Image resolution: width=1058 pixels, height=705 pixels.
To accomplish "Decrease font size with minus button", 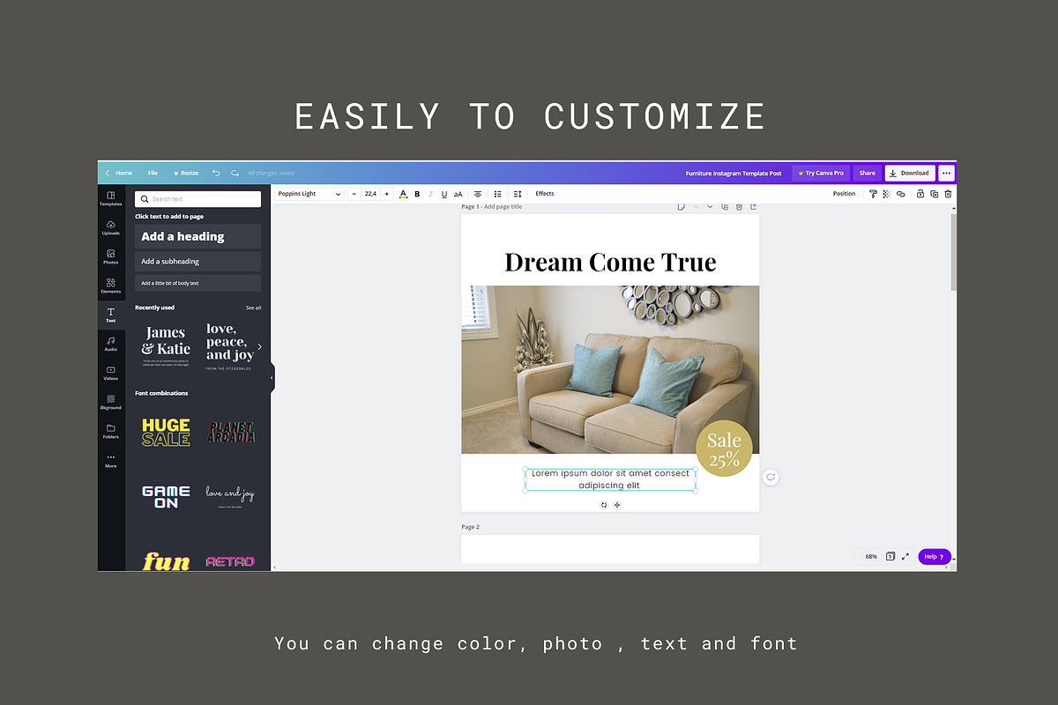I will click(354, 194).
